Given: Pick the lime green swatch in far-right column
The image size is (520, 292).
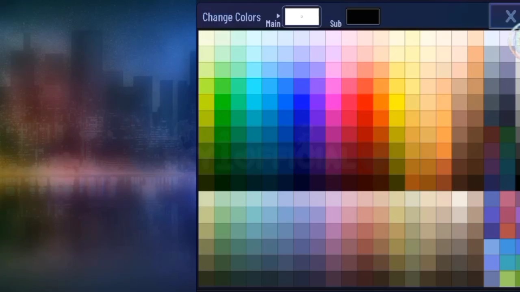Looking at the screenshot, I should (x=507, y=279).
